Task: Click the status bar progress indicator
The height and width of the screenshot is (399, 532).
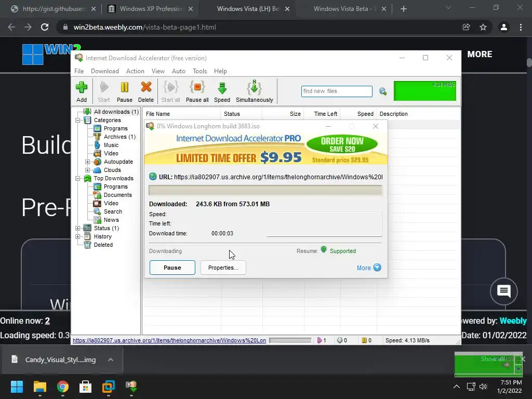Action: click(x=290, y=340)
